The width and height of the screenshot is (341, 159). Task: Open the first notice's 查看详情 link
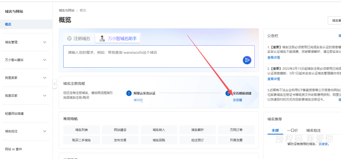(x=274, y=58)
